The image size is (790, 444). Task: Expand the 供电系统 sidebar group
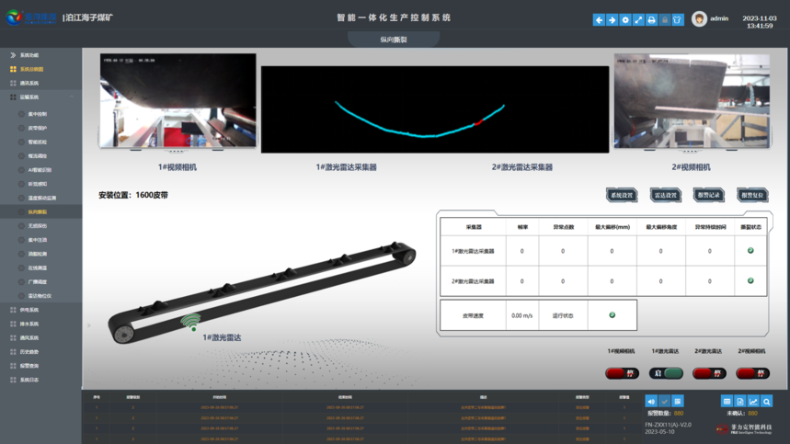click(29, 310)
